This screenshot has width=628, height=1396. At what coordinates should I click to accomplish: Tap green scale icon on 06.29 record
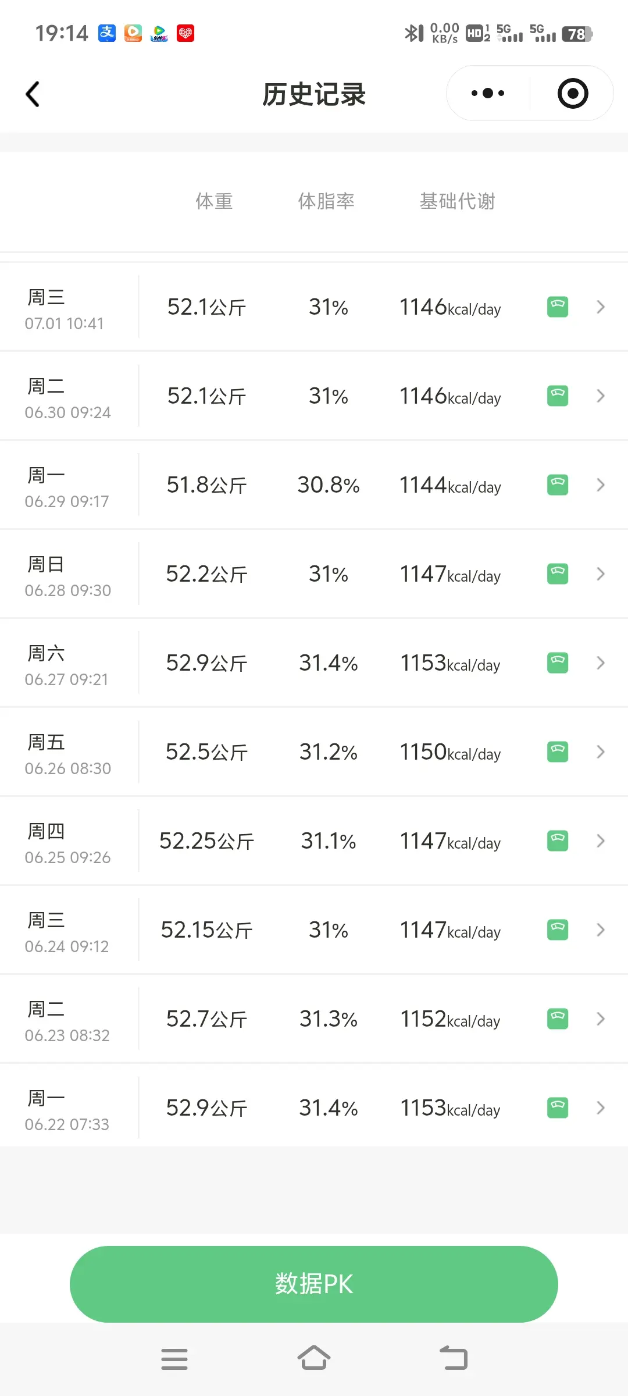point(558,485)
